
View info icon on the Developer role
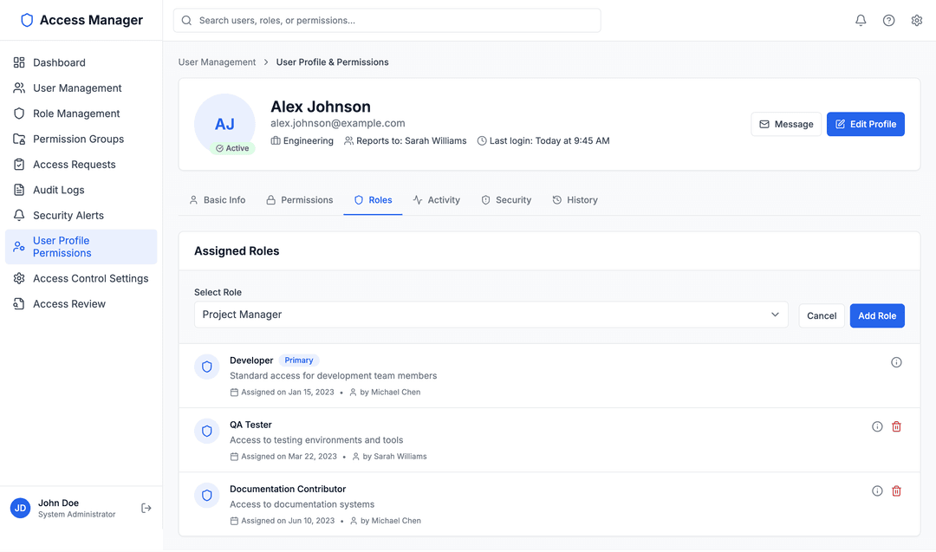(896, 361)
